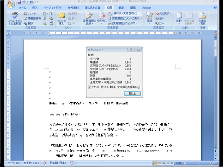Click help button in 文字カウント dialog
223x167 pixels.
click(x=131, y=50)
